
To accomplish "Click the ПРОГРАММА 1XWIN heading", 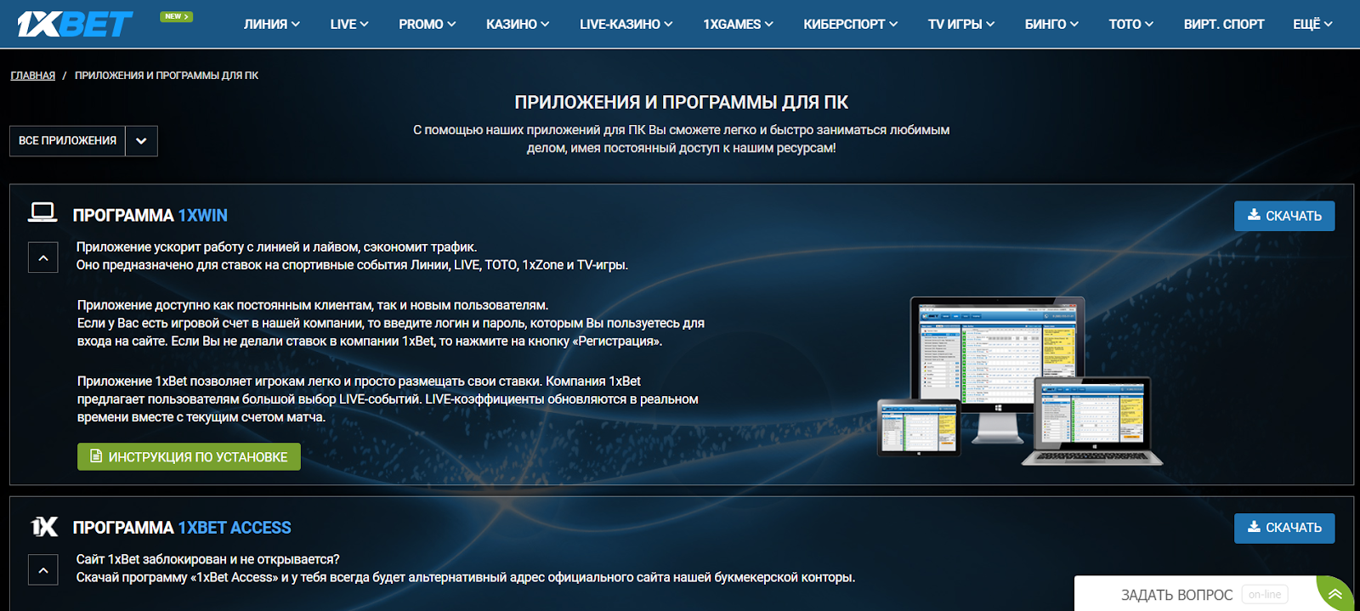I will tap(150, 215).
